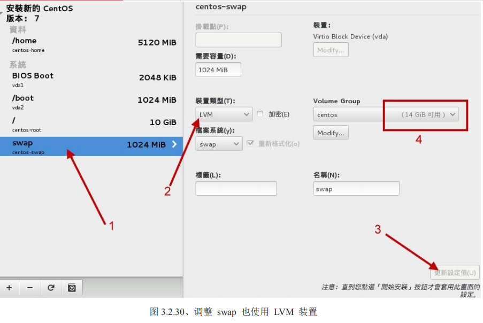Uncheck the 重新格式化(o) reformat checkbox
483x323 pixels.
(250, 143)
